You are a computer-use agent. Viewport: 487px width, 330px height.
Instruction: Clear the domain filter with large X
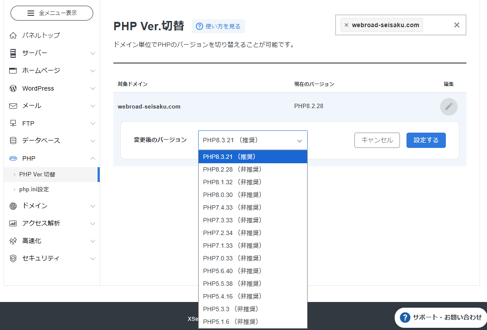pyautogui.click(x=456, y=25)
